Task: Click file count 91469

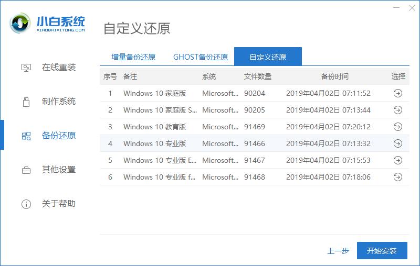Action: point(255,127)
